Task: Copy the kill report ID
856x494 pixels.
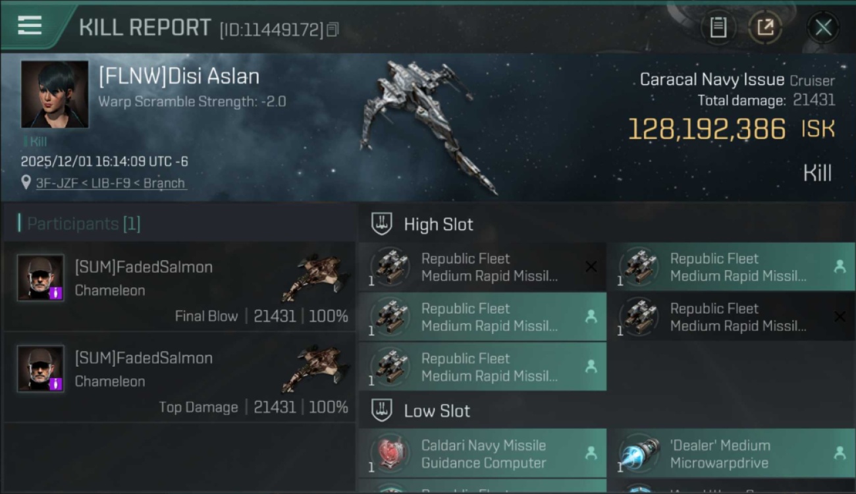Action: tap(333, 30)
